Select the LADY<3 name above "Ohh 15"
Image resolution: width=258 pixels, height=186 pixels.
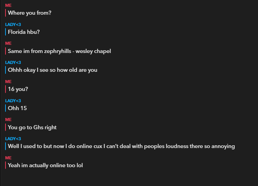coord(13,101)
